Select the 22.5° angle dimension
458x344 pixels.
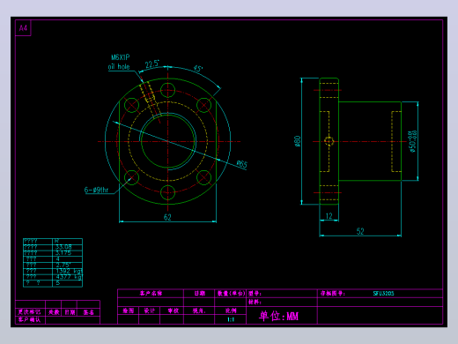point(152,64)
